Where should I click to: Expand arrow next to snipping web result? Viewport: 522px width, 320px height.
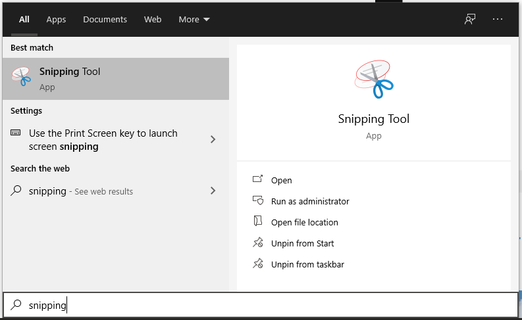213,191
